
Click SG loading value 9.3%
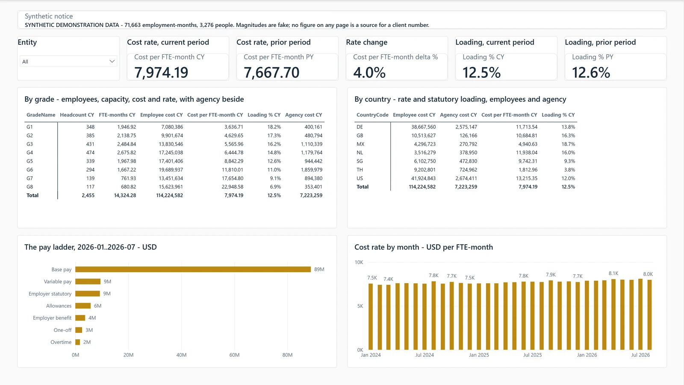[569, 161]
